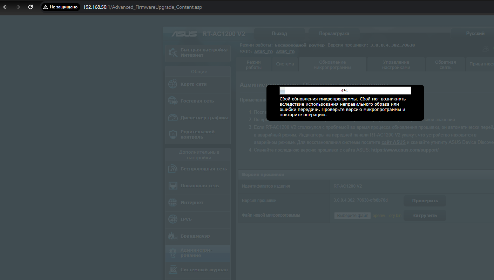This screenshot has height=280, width=494.
Task: Click the Выберите файл button
Action: [352, 216]
